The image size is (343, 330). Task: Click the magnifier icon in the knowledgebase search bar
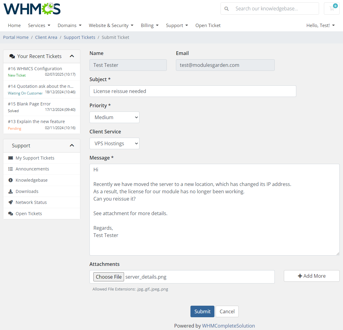coord(227,9)
